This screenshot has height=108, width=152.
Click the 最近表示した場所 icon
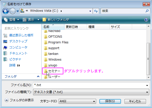[x=5, y=35]
